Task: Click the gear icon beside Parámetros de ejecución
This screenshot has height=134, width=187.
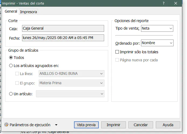Action: pyautogui.click(x=6, y=125)
